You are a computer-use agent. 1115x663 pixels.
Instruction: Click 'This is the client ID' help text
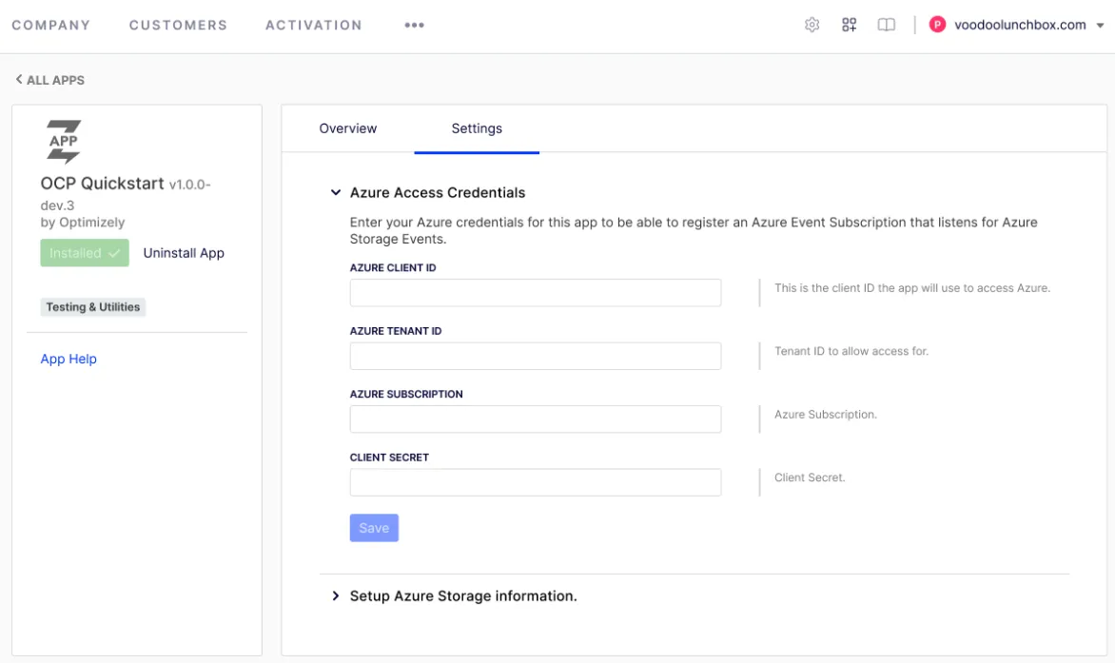[x=912, y=288]
